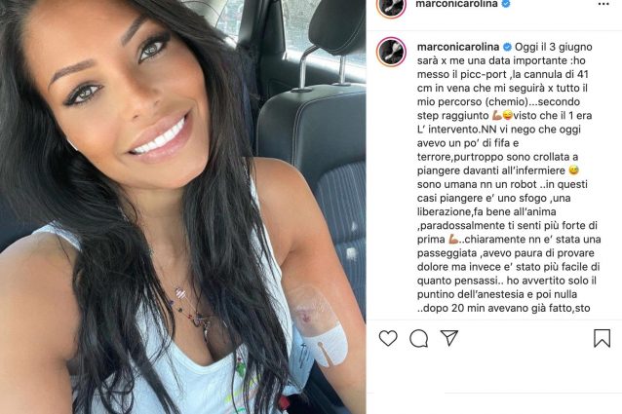Click the emoji after 'all'infermiere'
The height and width of the screenshot is (414, 622).
pos(573,170)
